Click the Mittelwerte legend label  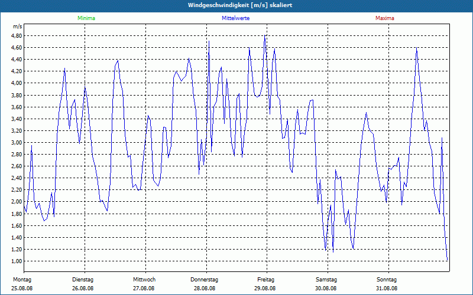click(x=235, y=18)
